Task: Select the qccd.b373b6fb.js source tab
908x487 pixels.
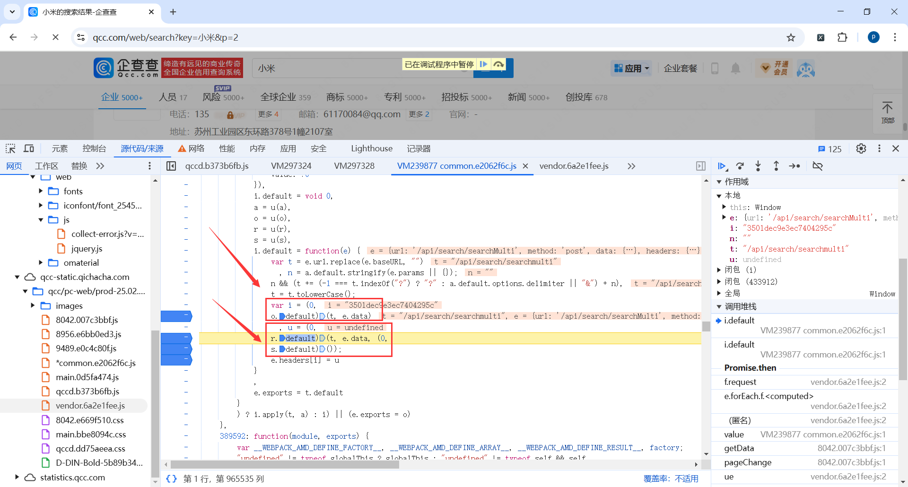Action: (217, 166)
